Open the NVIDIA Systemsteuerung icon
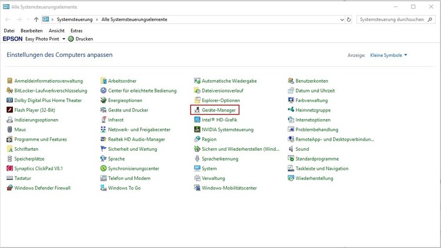 198,130
